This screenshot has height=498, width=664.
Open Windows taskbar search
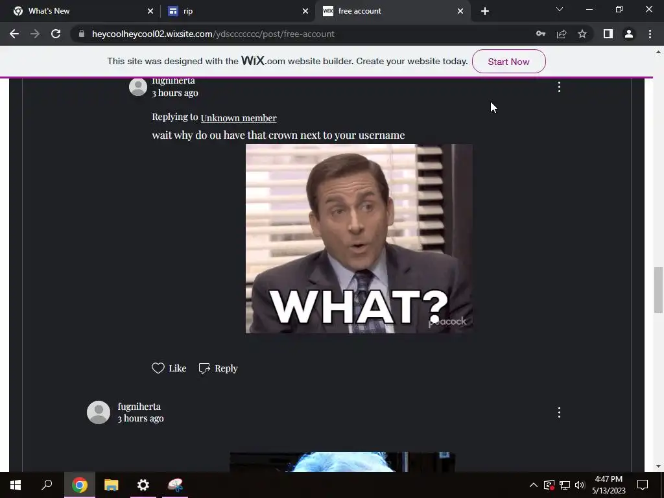(47, 485)
